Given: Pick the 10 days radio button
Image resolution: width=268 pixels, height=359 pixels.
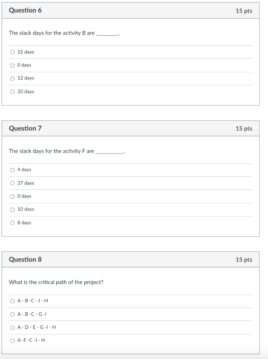Looking at the screenshot, I should tap(13, 209).
